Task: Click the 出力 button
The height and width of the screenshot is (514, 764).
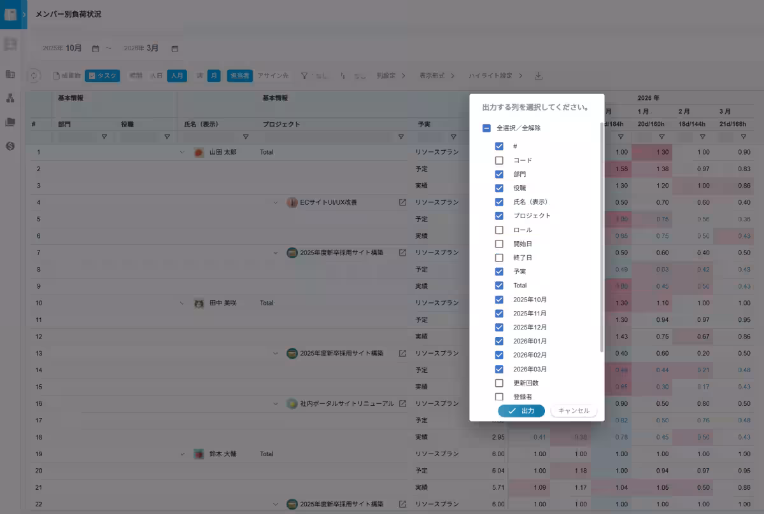Action: coord(521,411)
